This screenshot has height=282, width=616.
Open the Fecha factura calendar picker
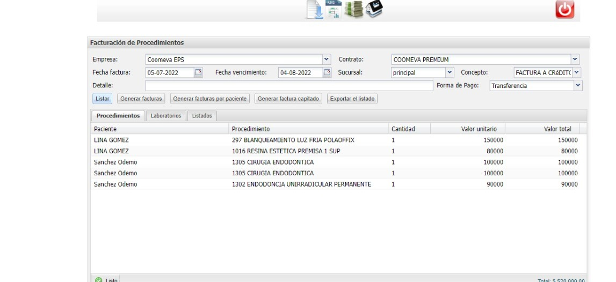click(x=198, y=72)
